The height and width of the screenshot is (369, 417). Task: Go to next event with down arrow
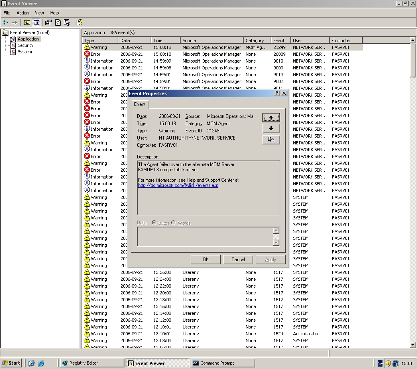click(271, 128)
